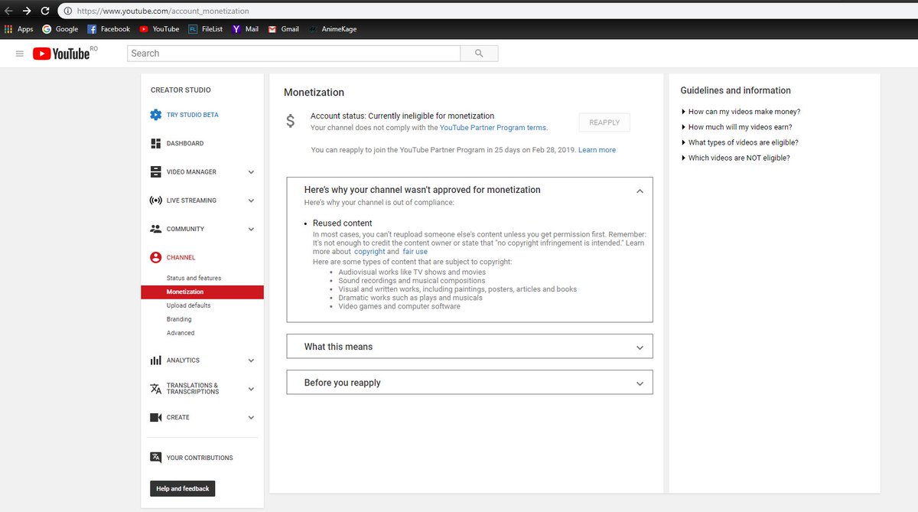Click the Create camera icon
This screenshot has height=512, width=918.
[156, 418]
